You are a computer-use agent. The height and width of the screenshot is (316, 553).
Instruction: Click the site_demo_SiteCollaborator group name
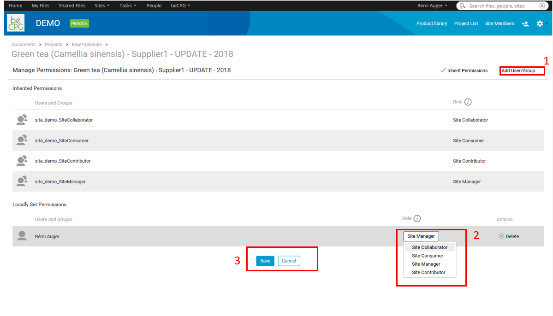[x=64, y=120]
